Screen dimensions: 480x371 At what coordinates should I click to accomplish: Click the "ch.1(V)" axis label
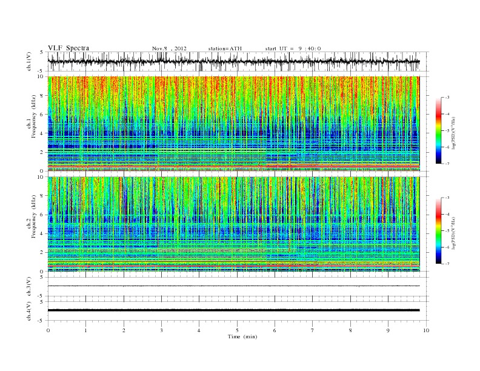[29, 61]
